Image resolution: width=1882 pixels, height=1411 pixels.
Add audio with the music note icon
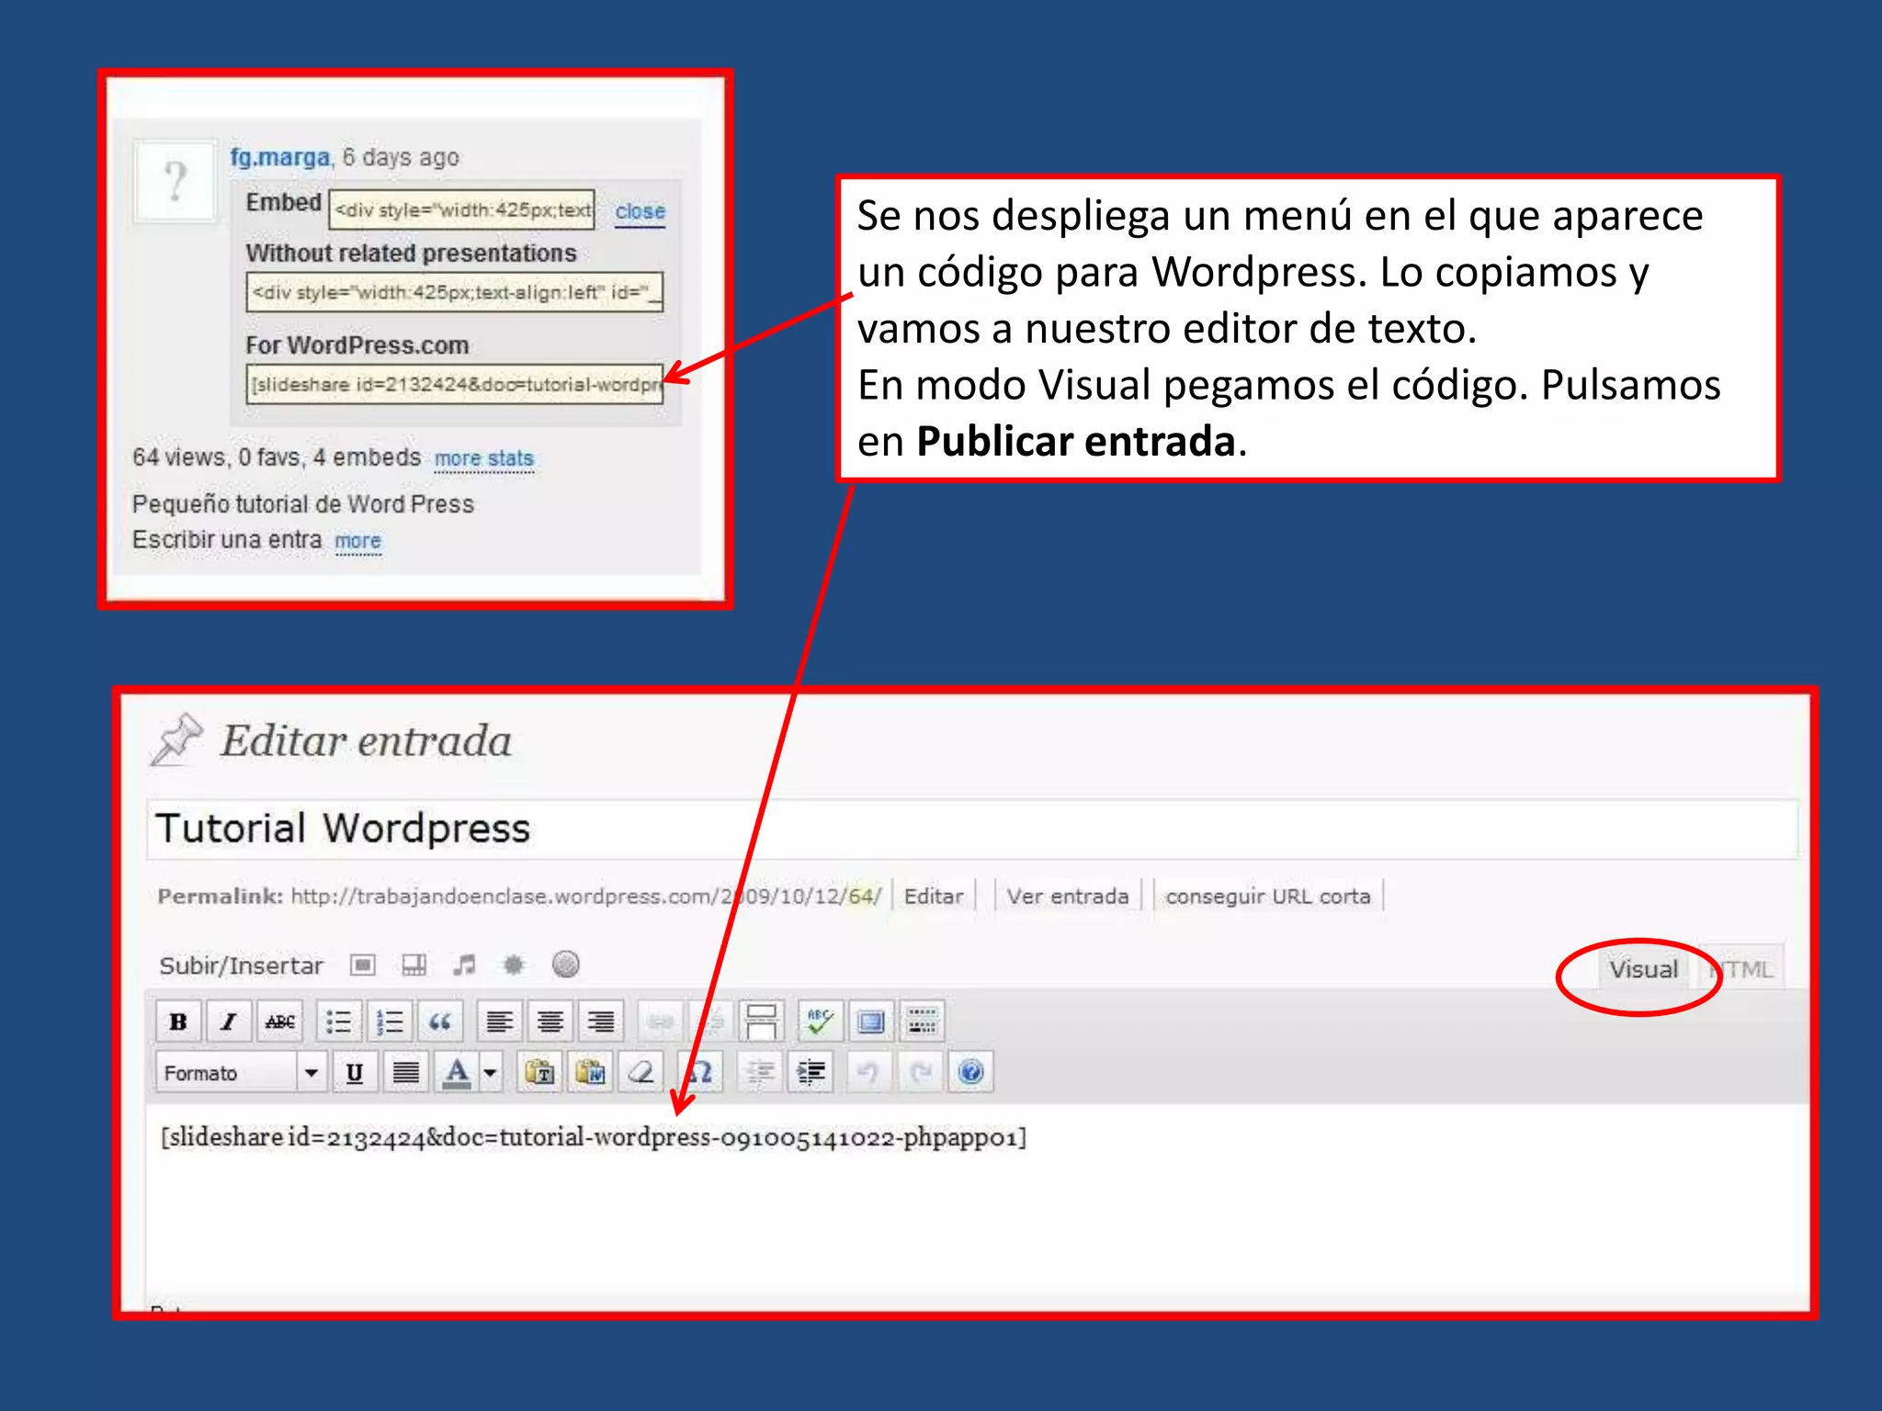(x=464, y=965)
